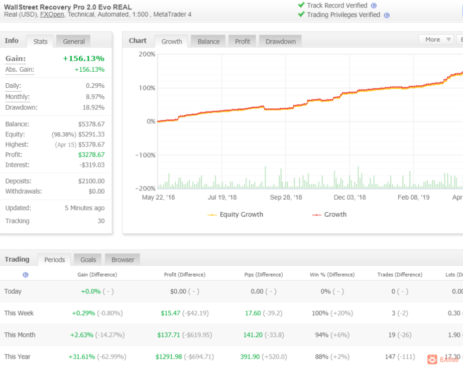
Task: Switch to the Stats tab
Action: coord(40,42)
